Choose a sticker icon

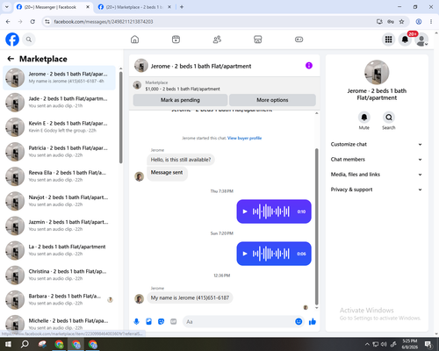click(161, 322)
